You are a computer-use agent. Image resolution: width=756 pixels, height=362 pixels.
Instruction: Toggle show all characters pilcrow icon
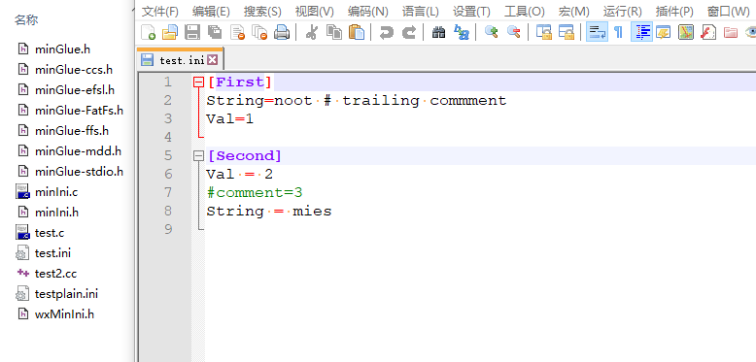coord(618,32)
